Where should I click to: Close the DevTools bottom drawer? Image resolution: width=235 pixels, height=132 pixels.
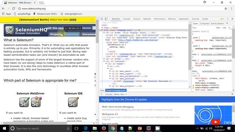[x=232, y=94]
